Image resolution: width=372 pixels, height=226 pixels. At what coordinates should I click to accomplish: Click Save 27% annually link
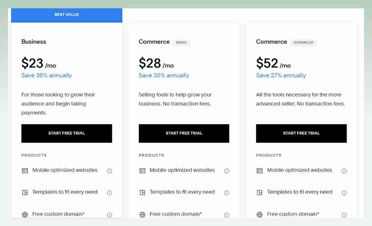281,75
